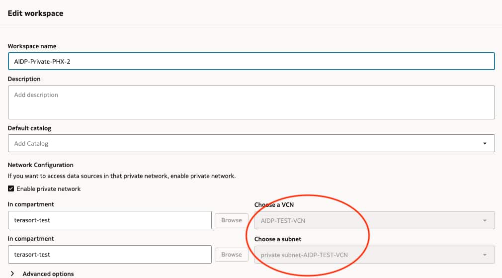Click the Edit workspace heading
502x278 pixels.
(35, 13)
